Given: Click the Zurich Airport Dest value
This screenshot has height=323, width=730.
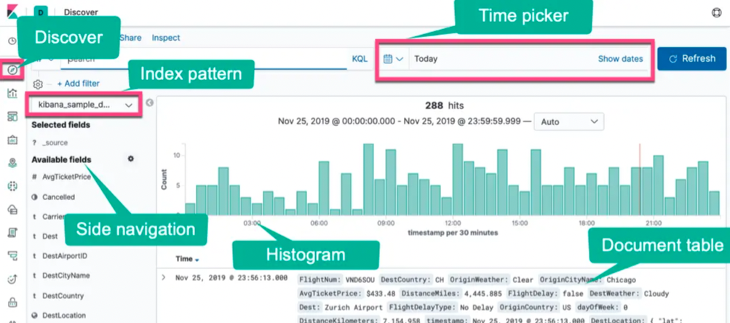Looking at the screenshot, I should tap(352, 307).
